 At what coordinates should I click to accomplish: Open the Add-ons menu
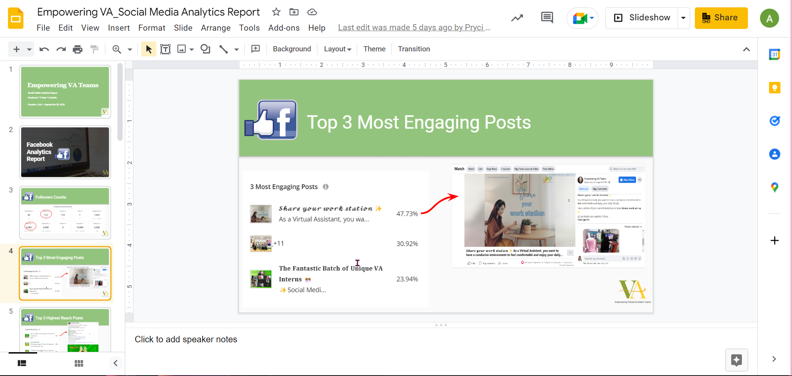[x=284, y=28]
